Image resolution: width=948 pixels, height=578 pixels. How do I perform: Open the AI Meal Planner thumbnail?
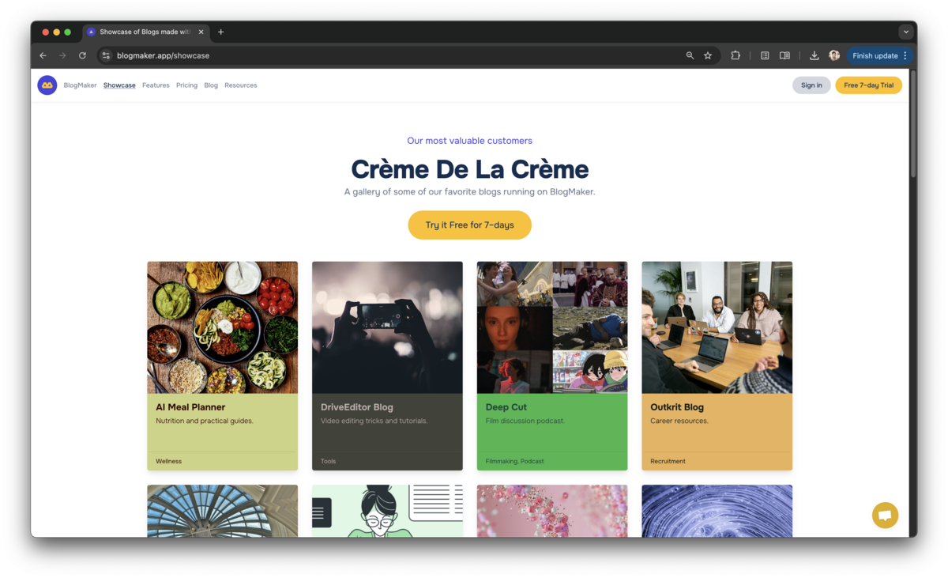(222, 327)
